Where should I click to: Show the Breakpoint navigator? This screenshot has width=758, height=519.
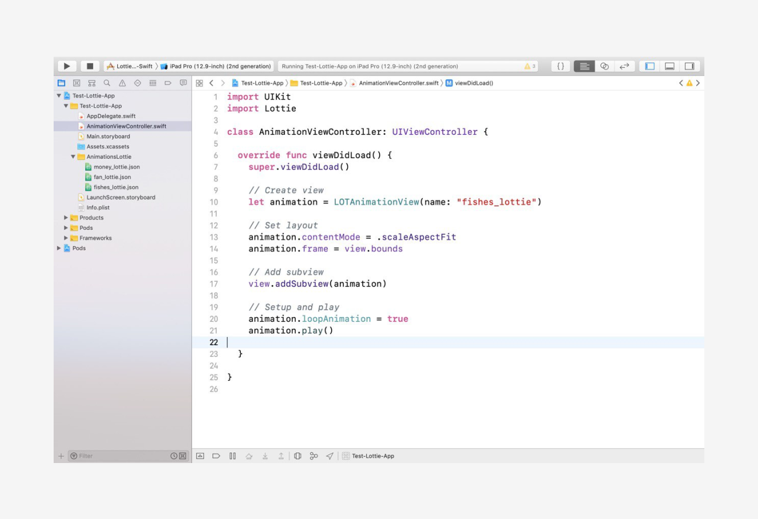[x=168, y=83]
